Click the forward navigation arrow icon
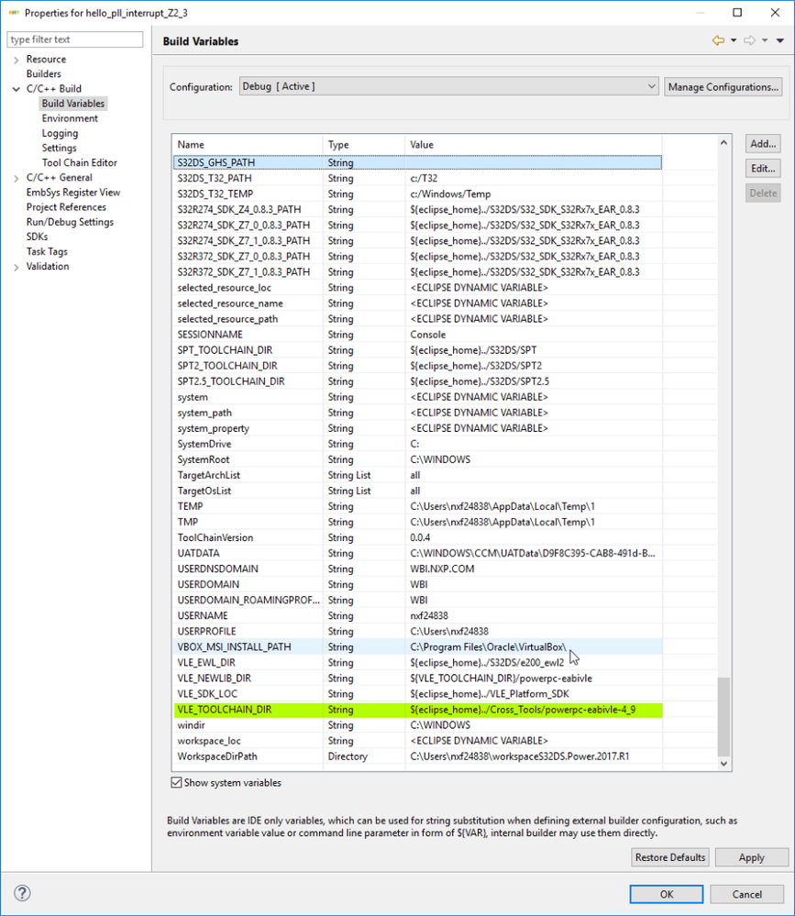Screen dimensions: 795x916 click(749, 41)
